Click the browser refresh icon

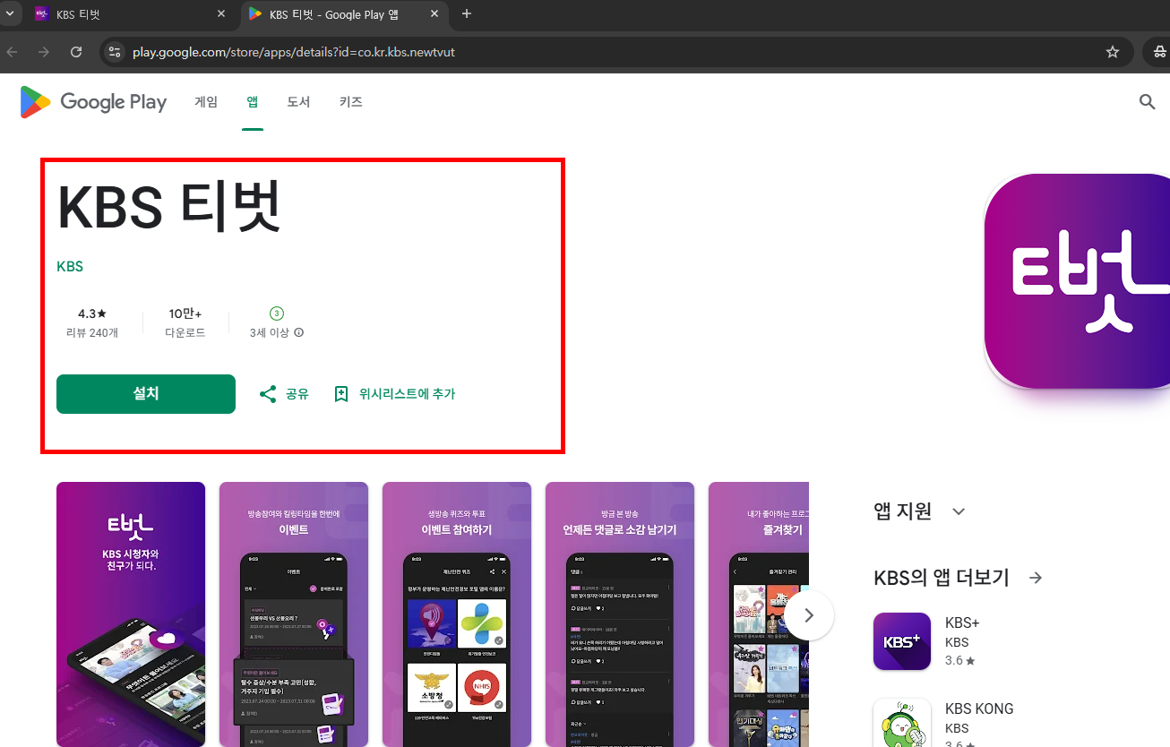pyautogui.click(x=76, y=51)
